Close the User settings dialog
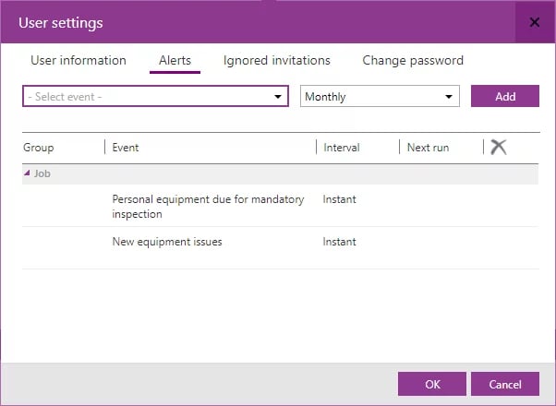 pos(535,22)
